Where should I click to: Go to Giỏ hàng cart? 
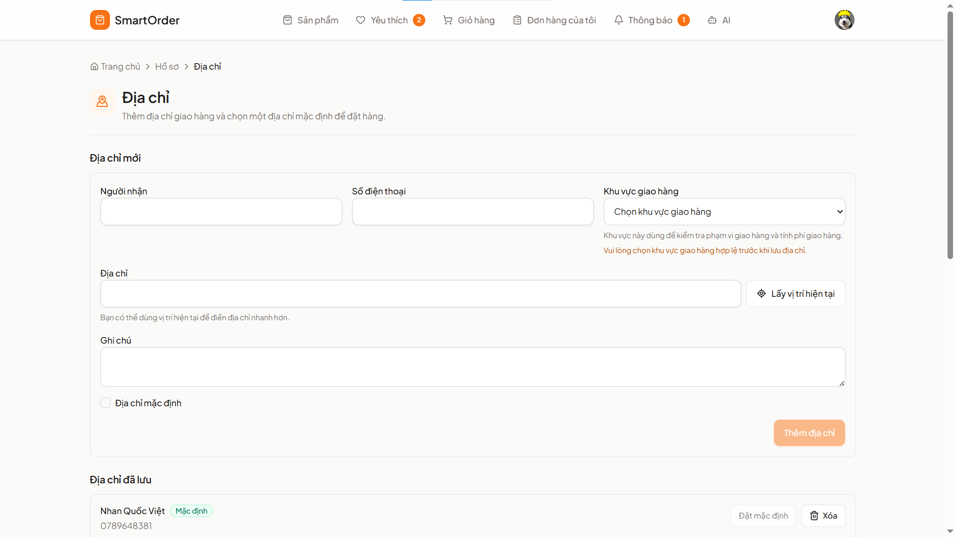point(469,20)
